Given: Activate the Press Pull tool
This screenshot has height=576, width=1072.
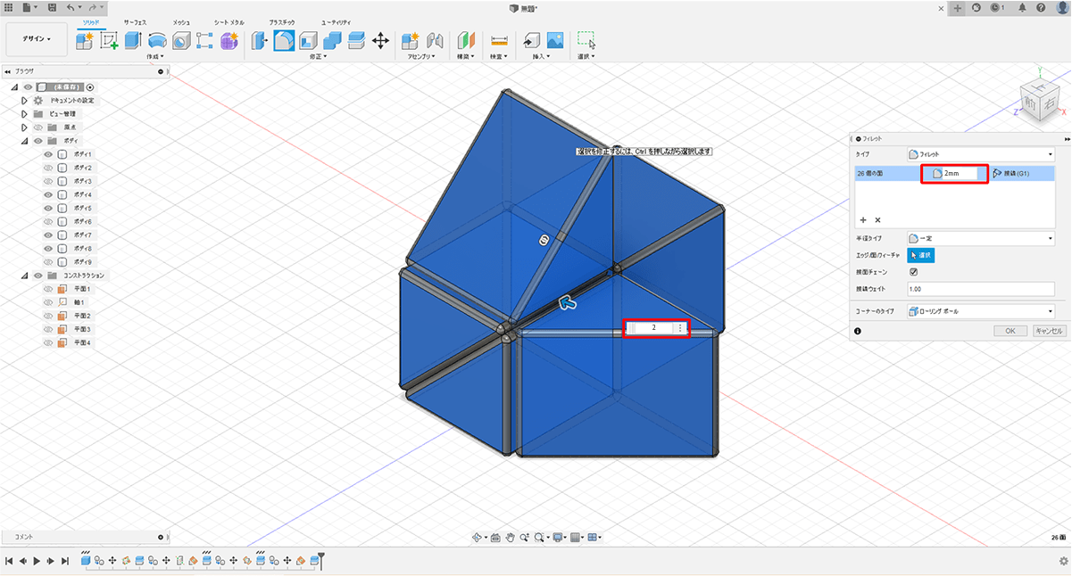Looking at the screenshot, I should 260,40.
